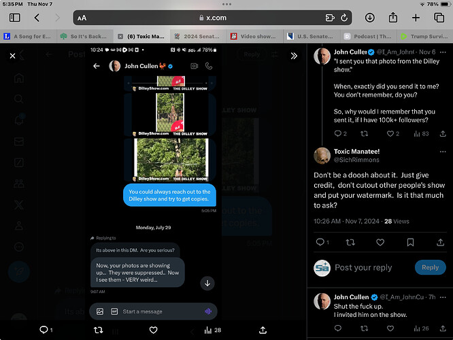Screen dimensions: 453x340
Task: Go back with Safari back arrow
Action: pyautogui.click(x=37, y=18)
